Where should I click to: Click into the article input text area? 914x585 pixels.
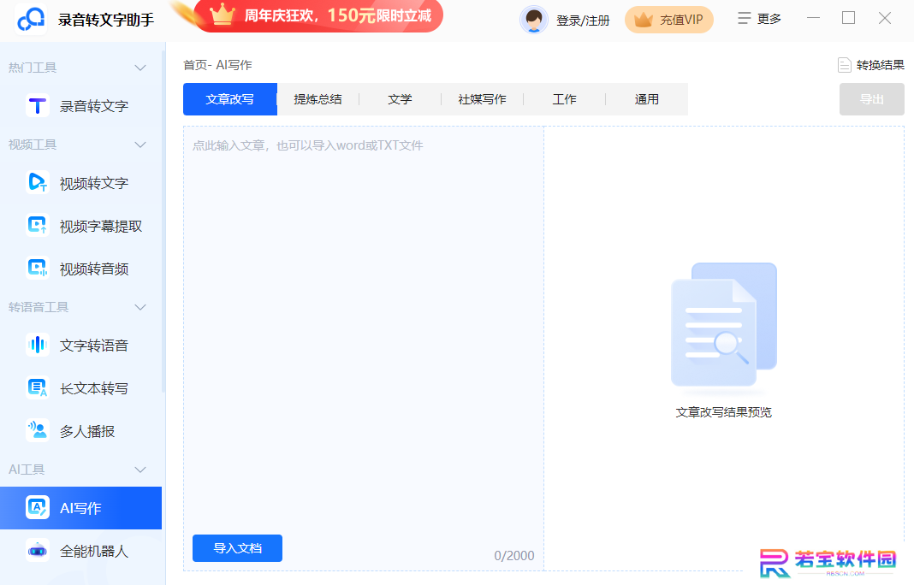point(364,329)
